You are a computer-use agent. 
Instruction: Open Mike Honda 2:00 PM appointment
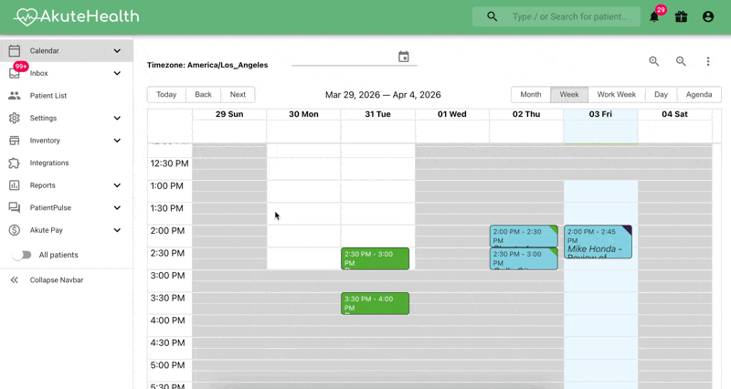pos(599,242)
